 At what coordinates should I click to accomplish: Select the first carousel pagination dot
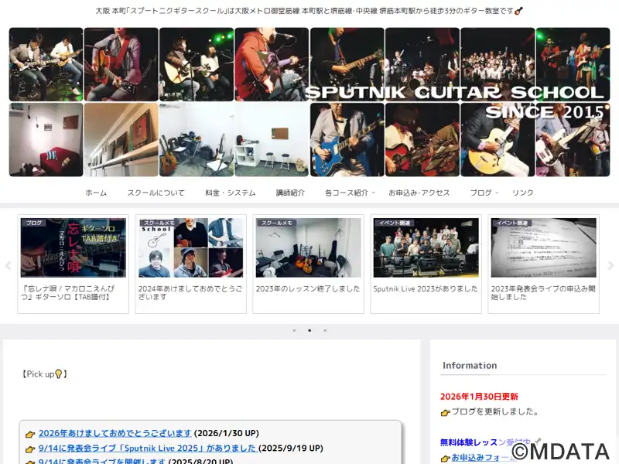[294, 330]
